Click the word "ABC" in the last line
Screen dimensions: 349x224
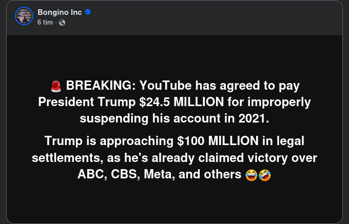(x=90, y=174)
